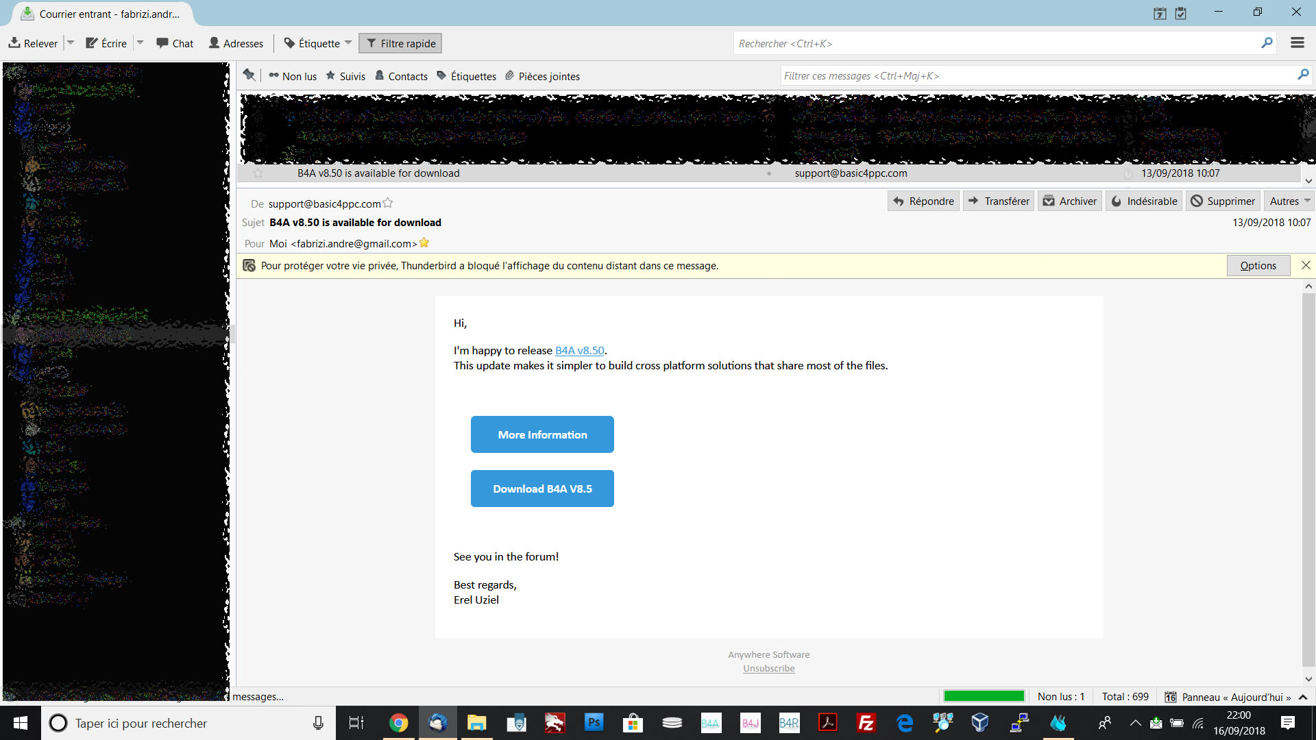Open the B4A v8.50 hyperlink
Viewport: 1316px width, 740px height.
click(579, 350)
